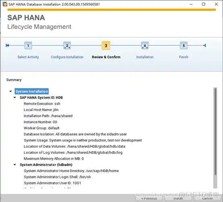Click the Previous button
The height and width of the screenshot is (202, 223).
149,198
